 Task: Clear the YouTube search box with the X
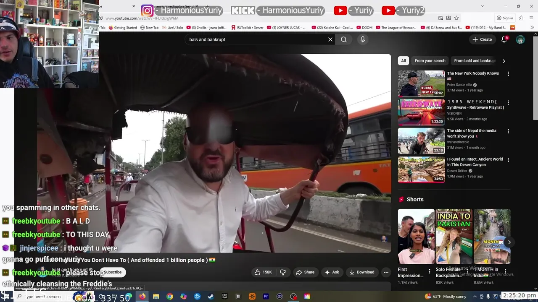pyautogui.click(x=330, y=39)
